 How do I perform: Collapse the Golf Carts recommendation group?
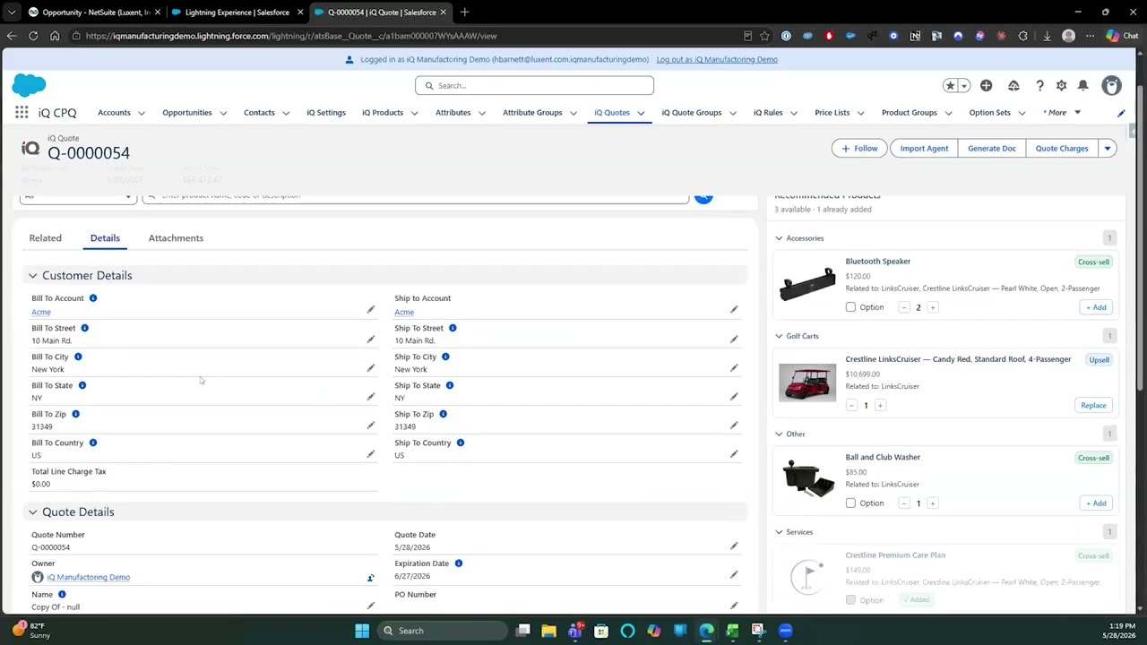click(x=779, y=336)
